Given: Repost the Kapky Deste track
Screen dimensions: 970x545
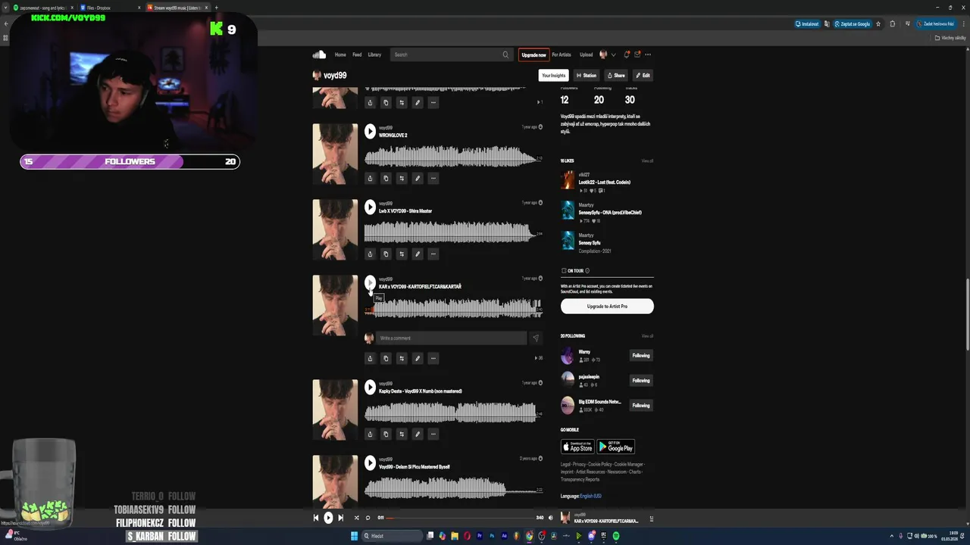Looking at the screenshot, I should 402,434.
